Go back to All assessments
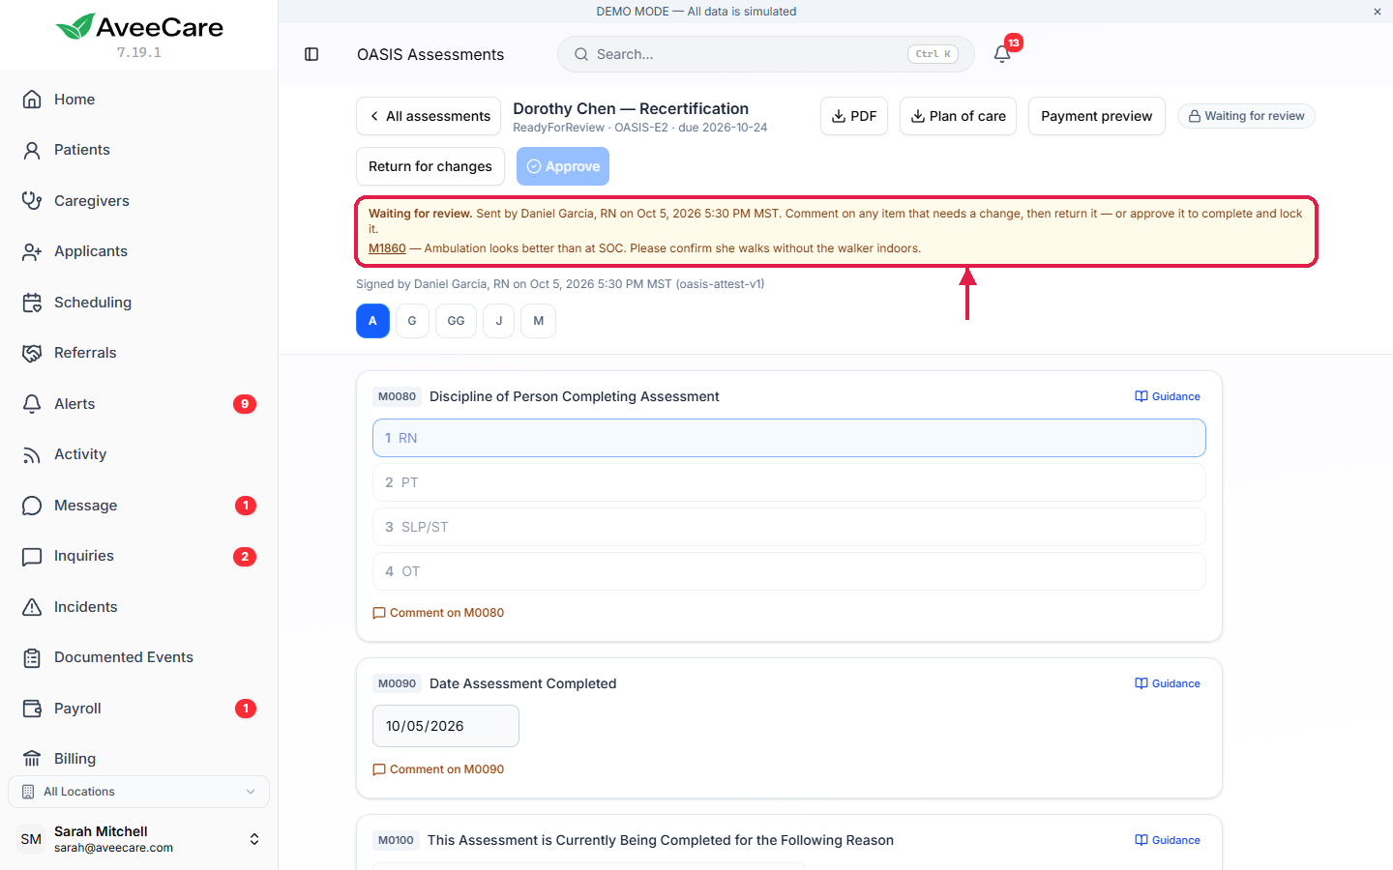 [x=429, y=116]
